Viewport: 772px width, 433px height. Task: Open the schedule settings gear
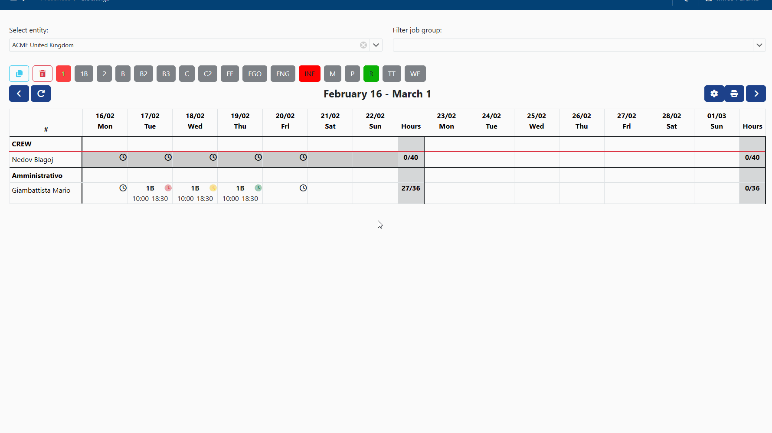click(x=714, y=94)
